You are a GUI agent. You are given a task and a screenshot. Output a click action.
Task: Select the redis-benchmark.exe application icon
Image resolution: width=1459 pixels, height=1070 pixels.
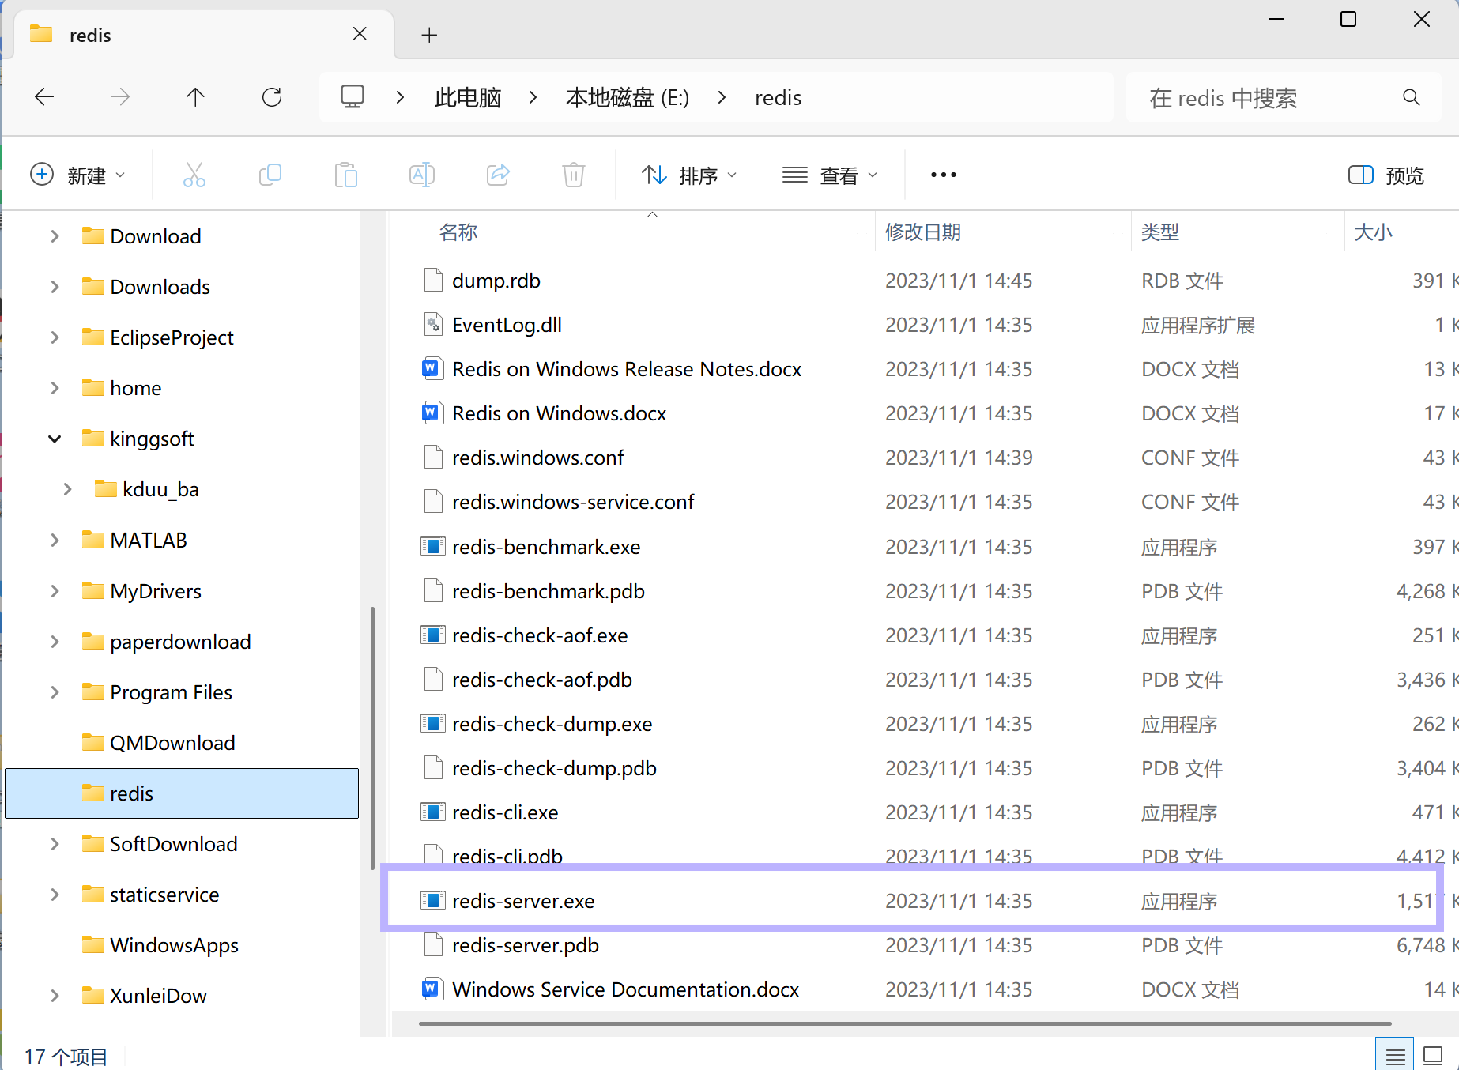tap(432, 546)
